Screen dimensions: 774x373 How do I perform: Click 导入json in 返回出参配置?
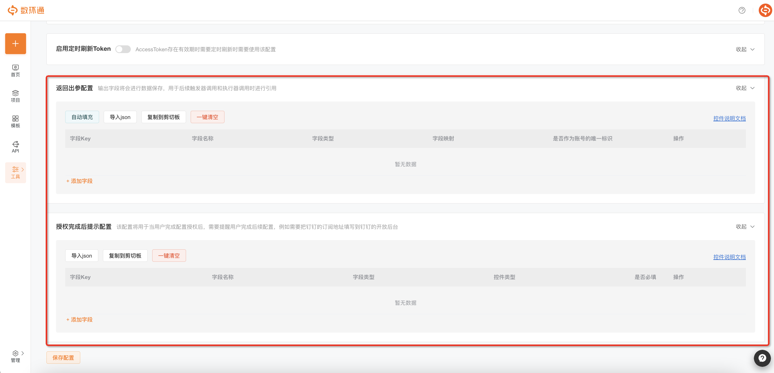tap(120, 117)
